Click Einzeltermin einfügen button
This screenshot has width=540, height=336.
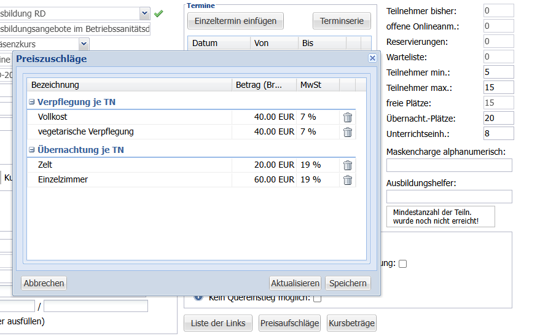click(x=235, y=21)
